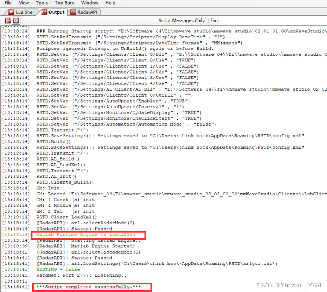Click the 'GM: 1 Guest (s) init' line

pos(65,200)
